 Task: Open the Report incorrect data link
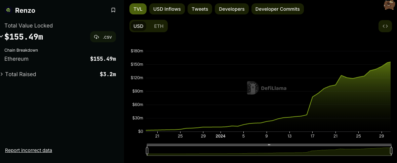click(29, 150)
